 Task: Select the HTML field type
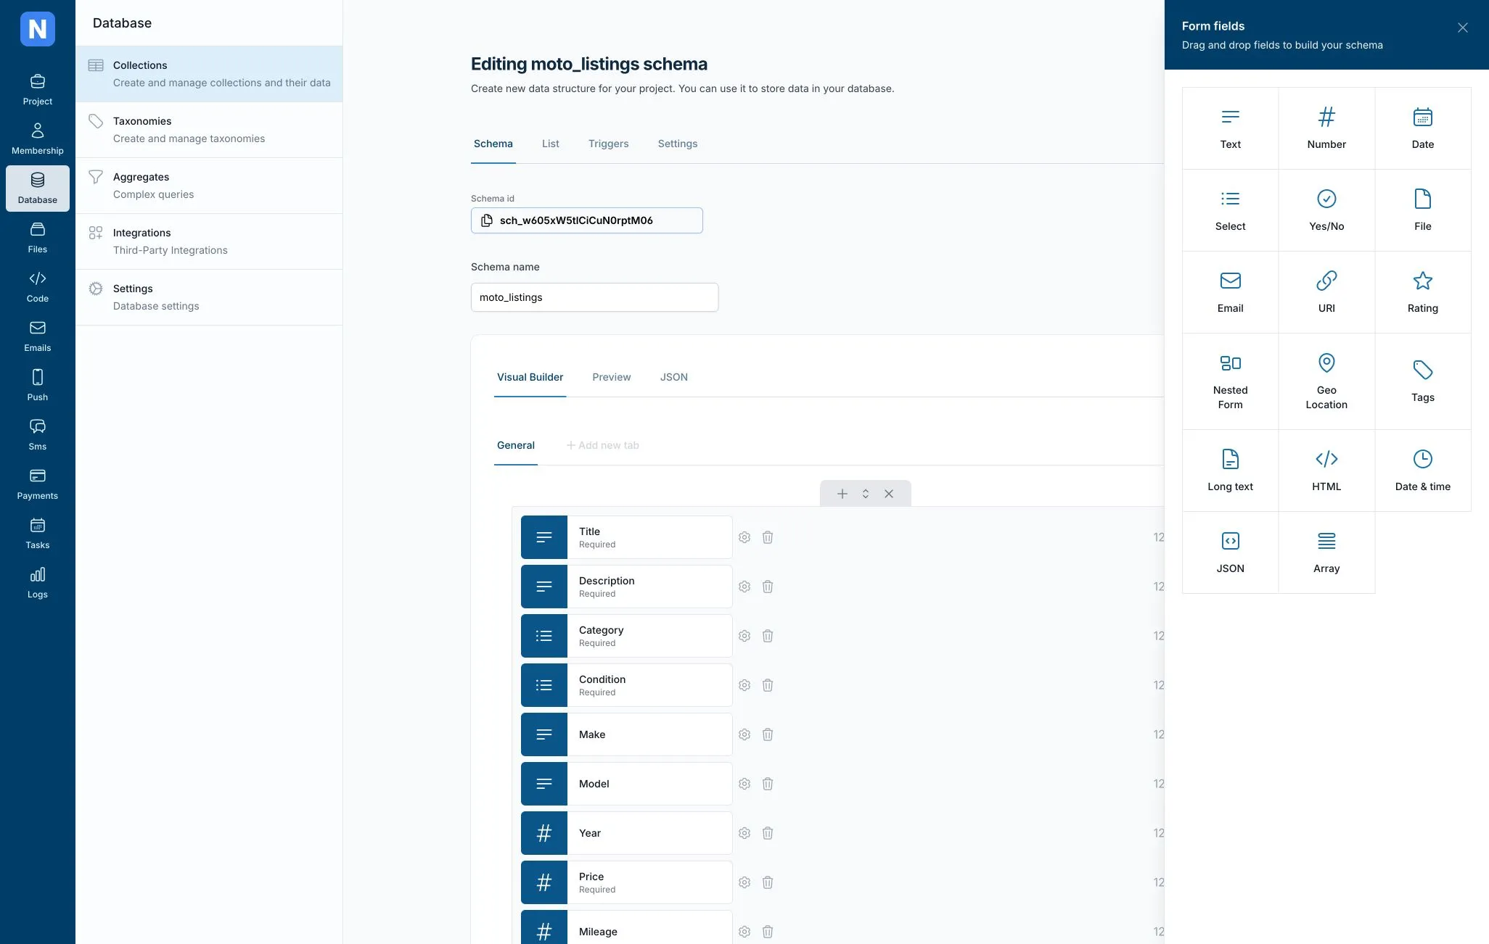pyautogui.click(x=1326, y=471)
